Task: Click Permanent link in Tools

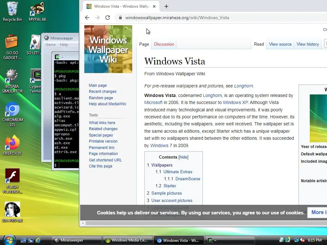Action: click(102, 147)
